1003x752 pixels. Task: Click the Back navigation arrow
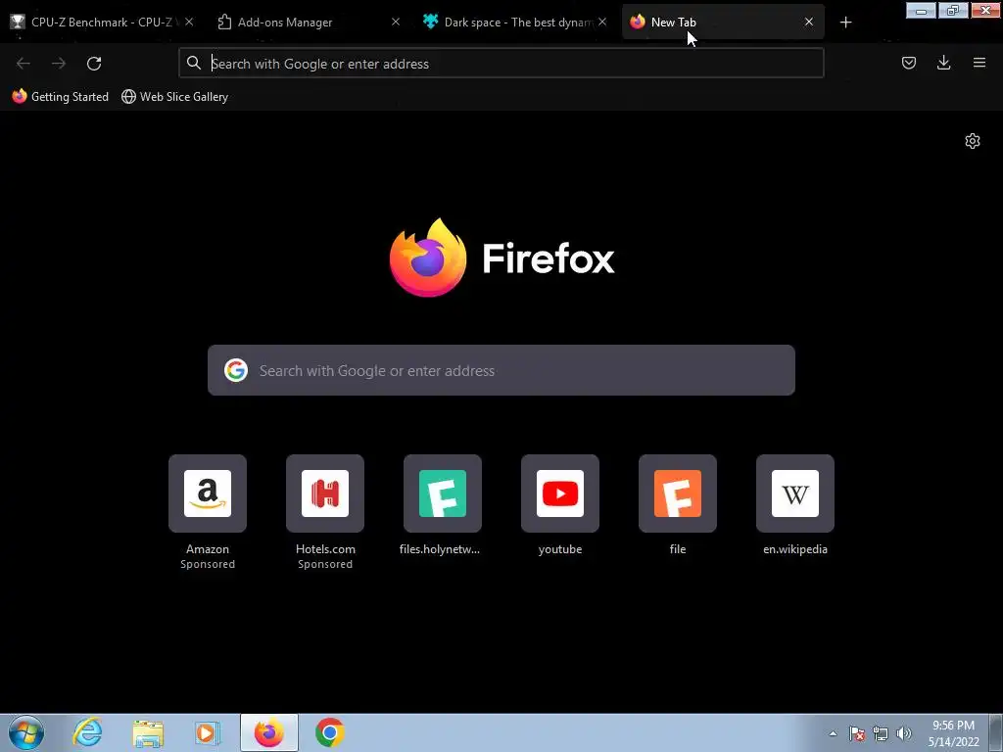24,64
